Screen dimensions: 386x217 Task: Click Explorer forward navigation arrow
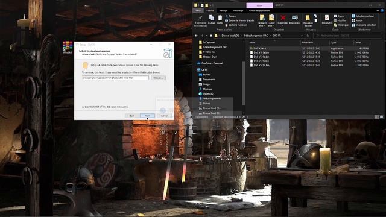[202, 36]
